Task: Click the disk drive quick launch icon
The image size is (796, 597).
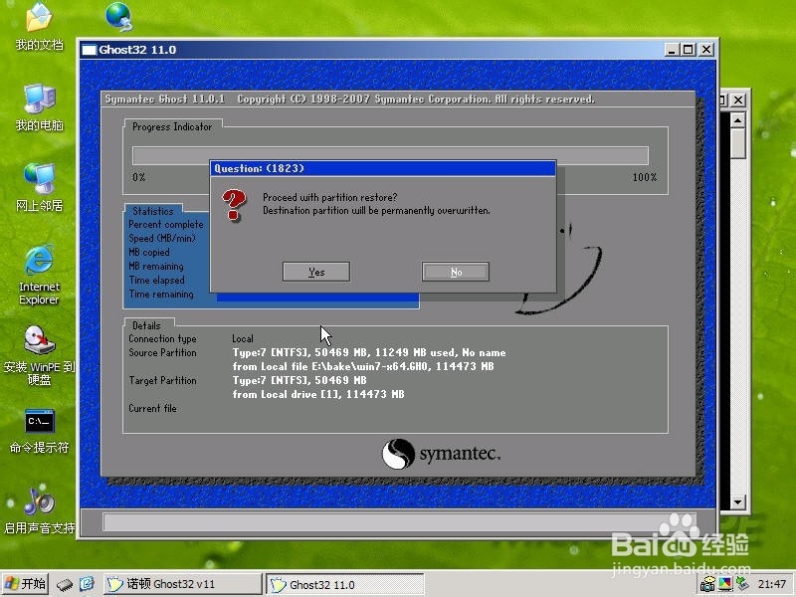Action: pyautogui.click(x=65, y=584)
